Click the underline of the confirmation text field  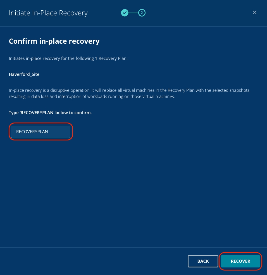click(41, 138)
